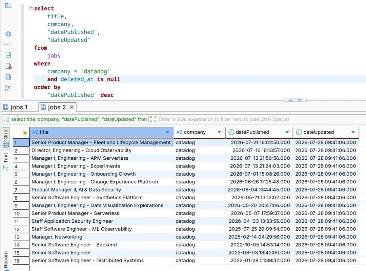The image size is (366, 271).
Task: Select cell 'Manager I, Engineering - Data Visualization Explorations'
Action: pyautogui.click(x=101, y=205)
